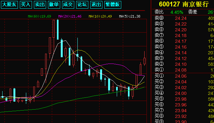The height and width of the screenshot is (123, 214).
Task: Click the 600127 南京银行 stock title
Action: pos(184,4)
